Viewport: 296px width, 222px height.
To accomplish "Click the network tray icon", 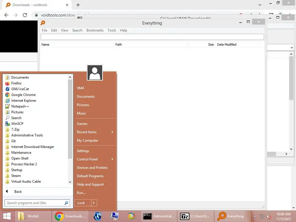I will pyautogui.click(x=262, y=216).
